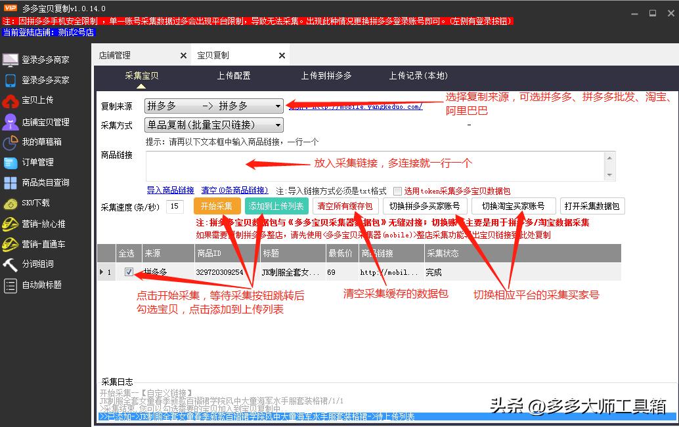Open the 订单管理 panel
Screen dimensions: 679x427
point(41,163)
